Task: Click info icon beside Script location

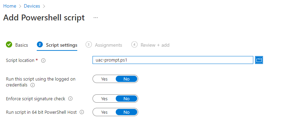Action: point(43,61)
